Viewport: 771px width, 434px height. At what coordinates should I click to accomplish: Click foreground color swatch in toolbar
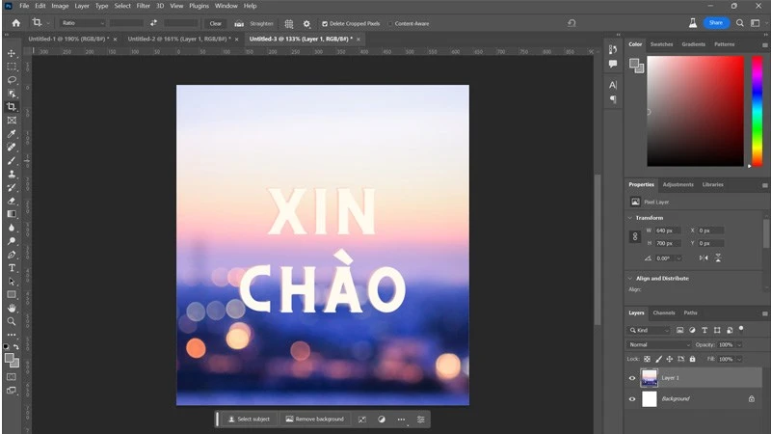(x=10, y=358)
